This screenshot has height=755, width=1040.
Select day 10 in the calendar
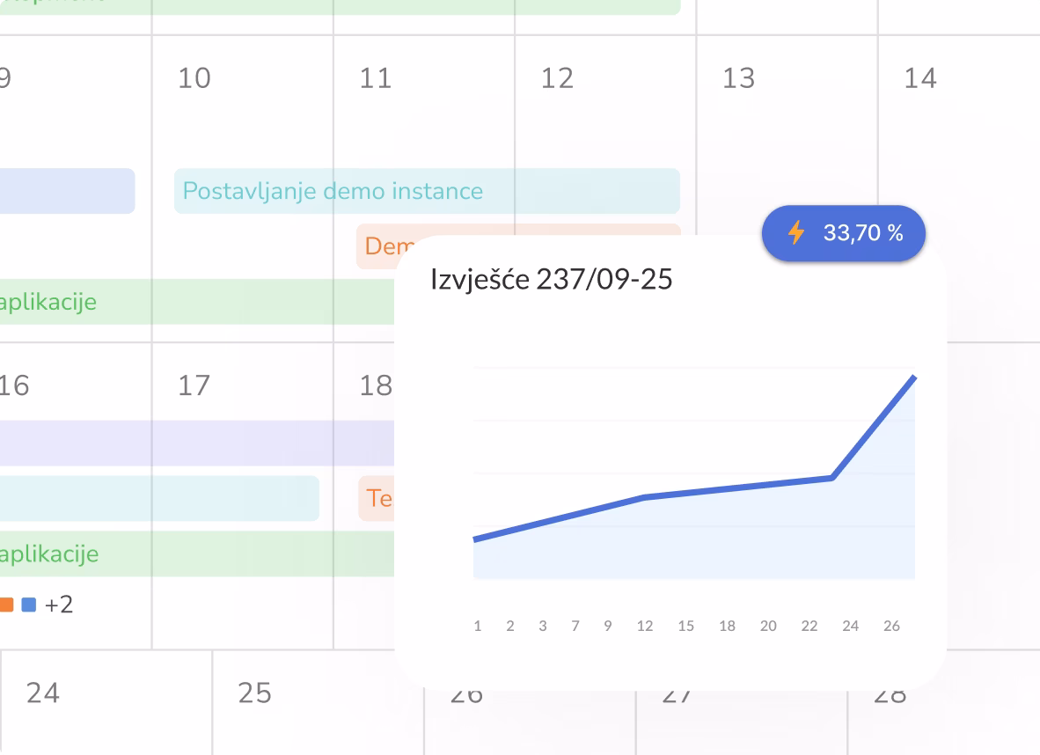click(x=194, y=78)
